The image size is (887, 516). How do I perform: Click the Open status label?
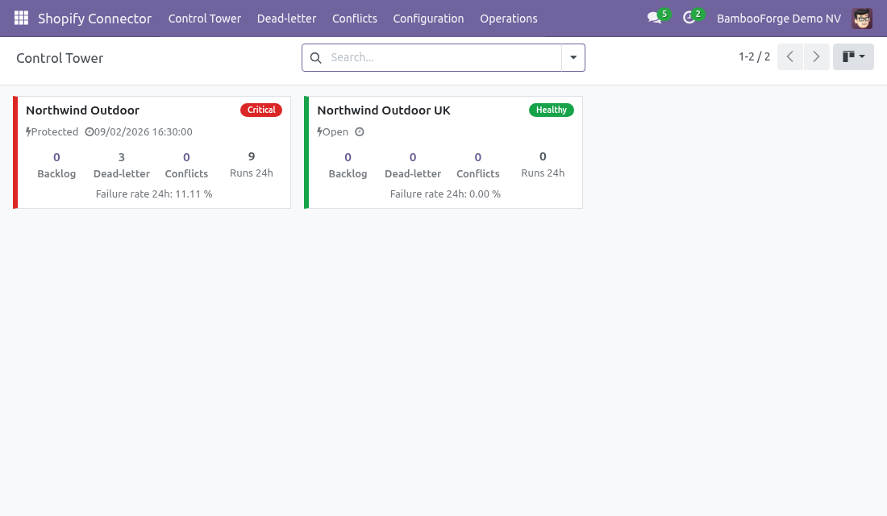click(x=335, y=132)
